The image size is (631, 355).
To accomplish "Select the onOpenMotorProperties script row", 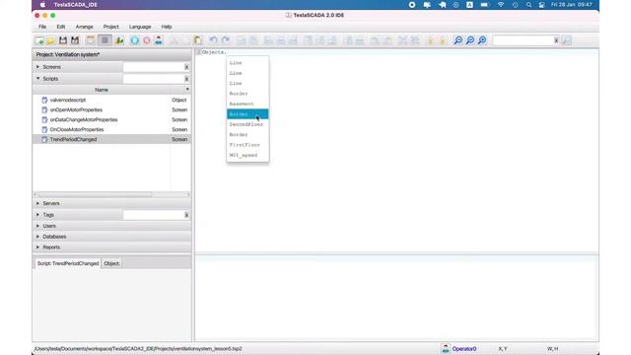I will pos(111,109).
